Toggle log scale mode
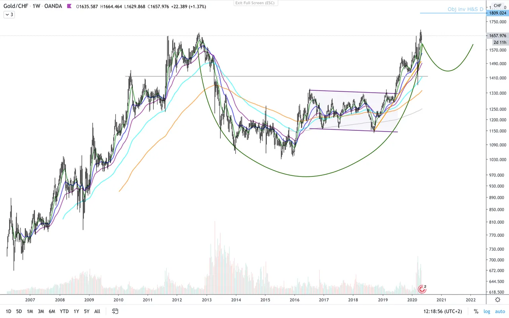 [487, 311]
